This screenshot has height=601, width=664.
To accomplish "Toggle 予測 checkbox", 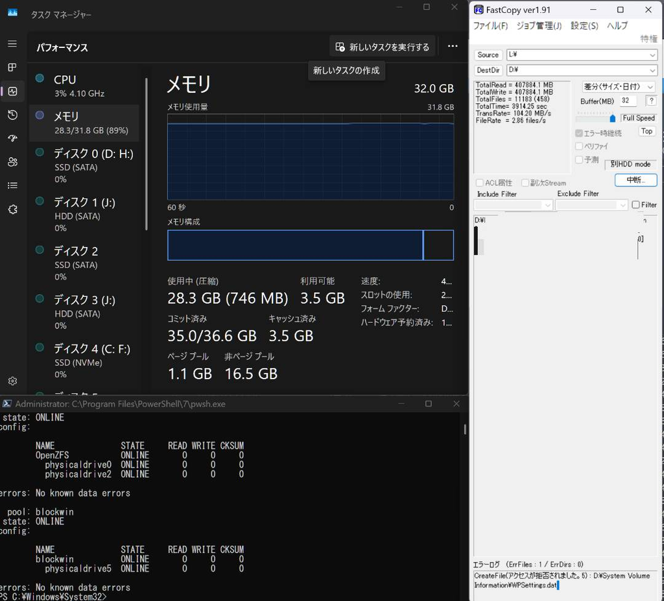I will pos(579,159).
